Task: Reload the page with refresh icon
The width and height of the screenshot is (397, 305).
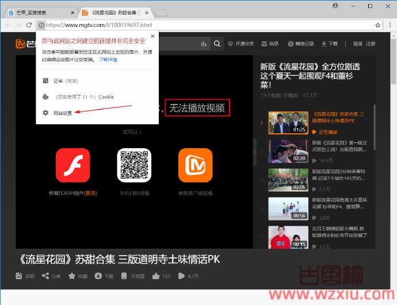Action: coord(29,25)
